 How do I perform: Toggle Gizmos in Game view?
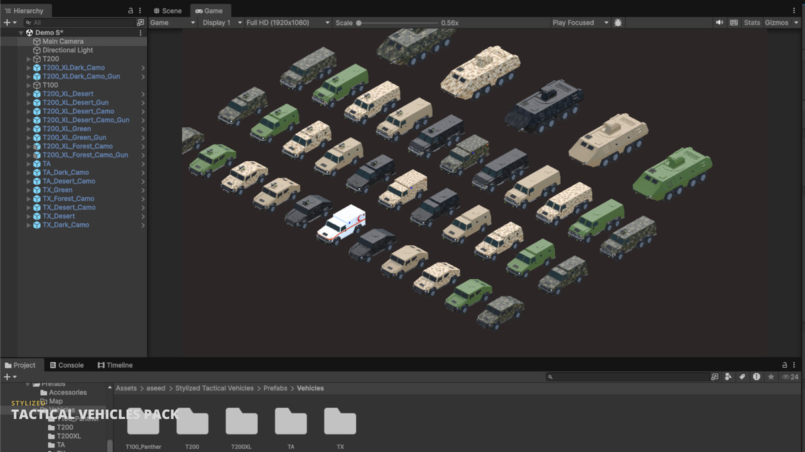pyautogui.click(x=777, y=23)
